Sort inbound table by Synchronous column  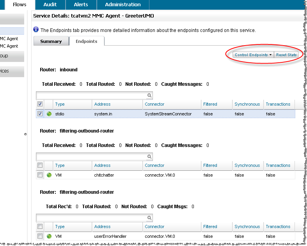click(247, 104)
